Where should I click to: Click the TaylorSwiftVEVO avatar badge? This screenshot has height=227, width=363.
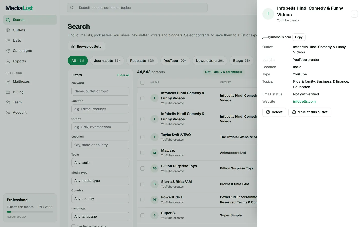(x=155, y=137)
